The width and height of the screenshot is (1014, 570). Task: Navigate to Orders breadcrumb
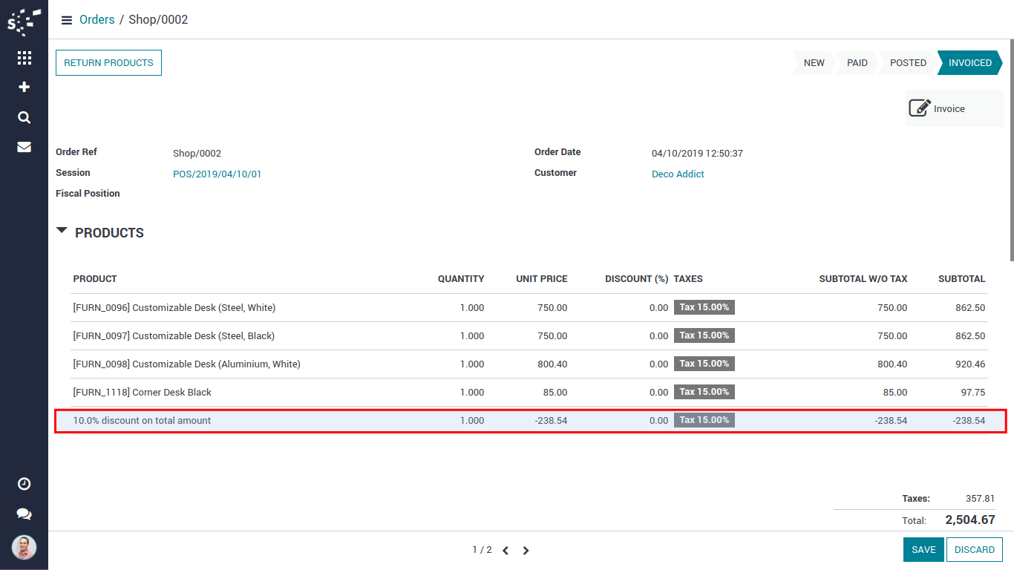[x=97, y=20]
